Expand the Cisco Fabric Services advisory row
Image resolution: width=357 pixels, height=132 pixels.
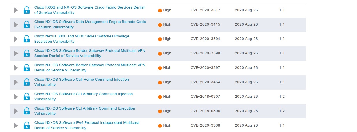[16, 10]
